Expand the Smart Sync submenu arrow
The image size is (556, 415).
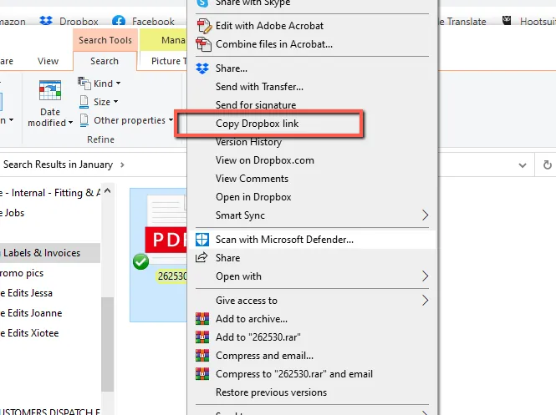(426, 215)
